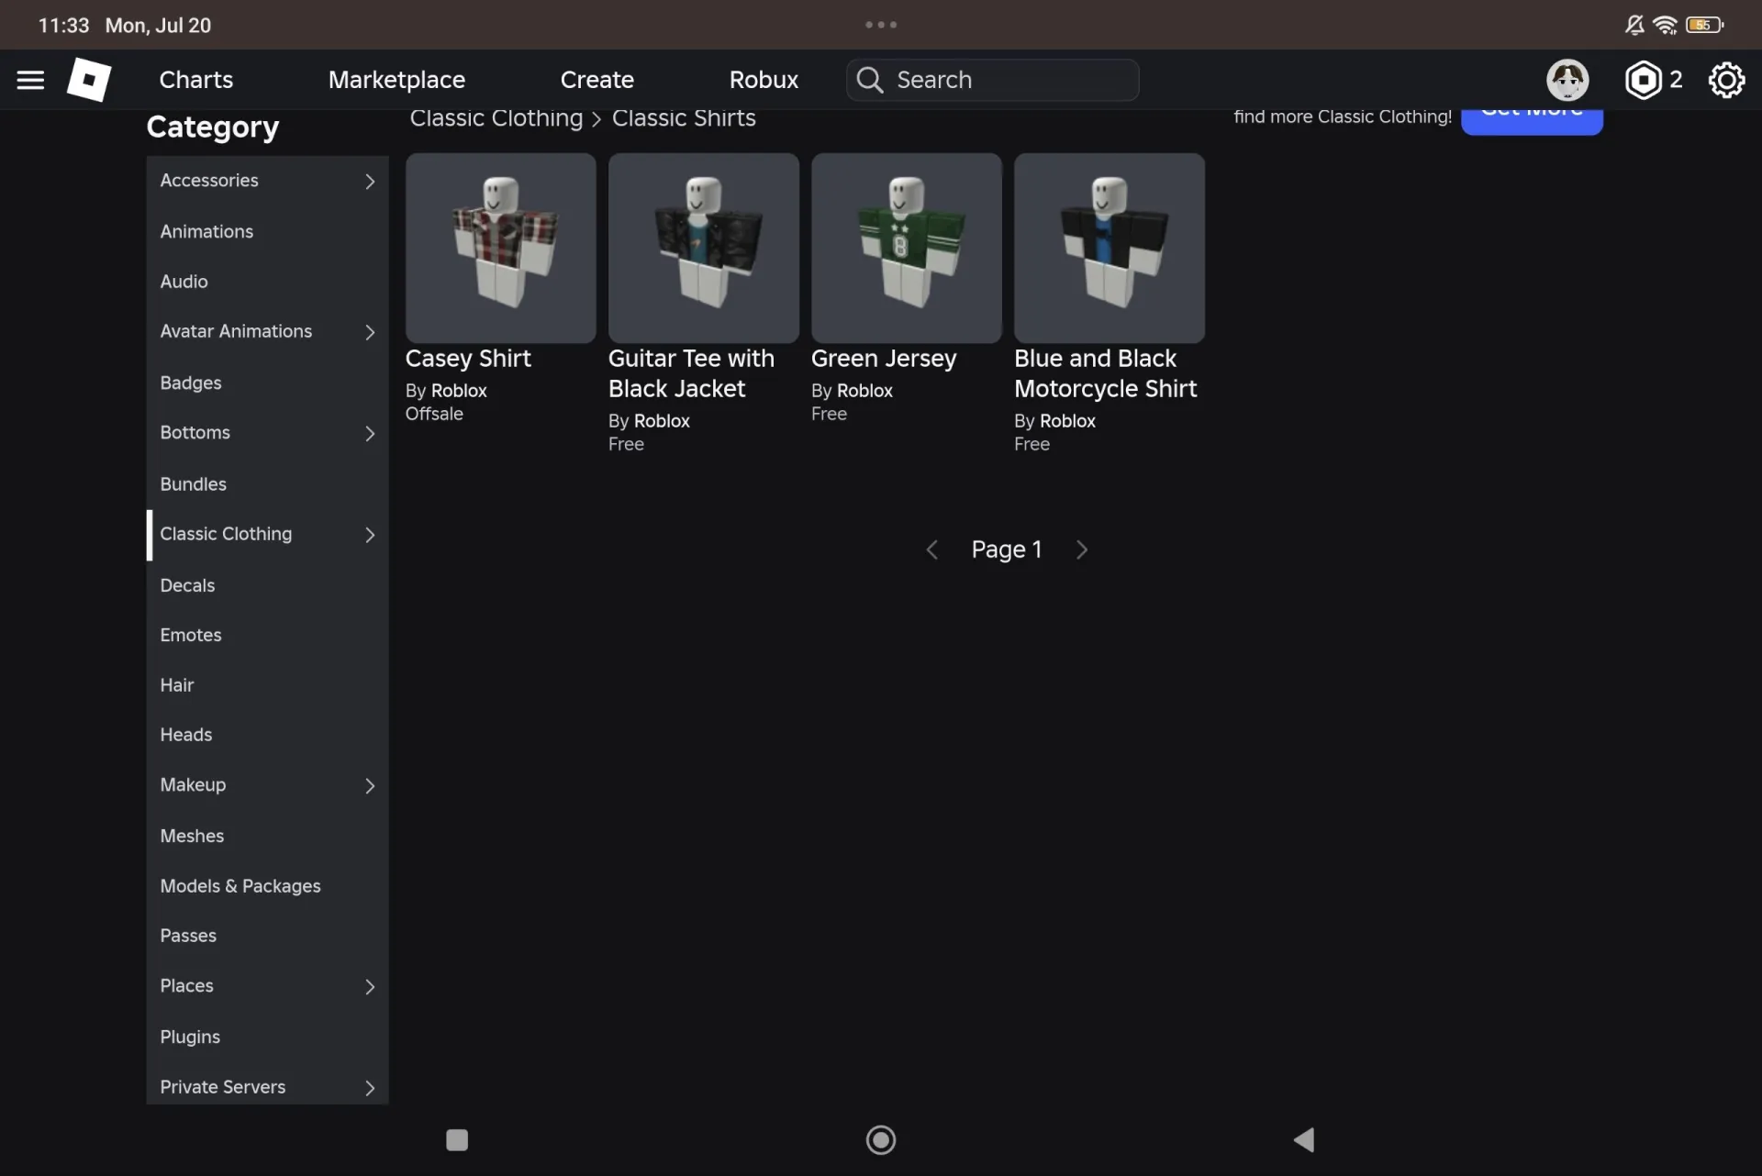The width and height of the screenshot is (1762, 1176).
Task: Open the Robux balance icon
Action: pos(1643,80)
